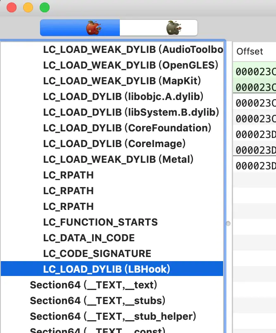Select LC_LOAD_WEAK_DYLIB (AudioToolbox) row
The image size is (276, 333).
(x=112, y=50)
